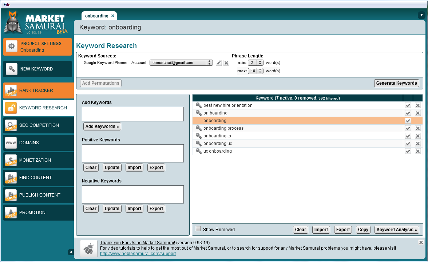The image size is (428, 262).
Task: Adjust min phrase length stepper
Action: (x=260, y=63)
